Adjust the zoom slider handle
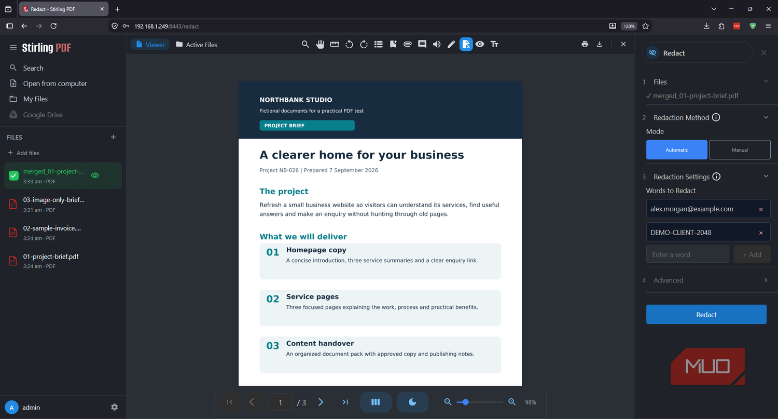The width and height of the screenshot is (778, 419). (466, 402)
